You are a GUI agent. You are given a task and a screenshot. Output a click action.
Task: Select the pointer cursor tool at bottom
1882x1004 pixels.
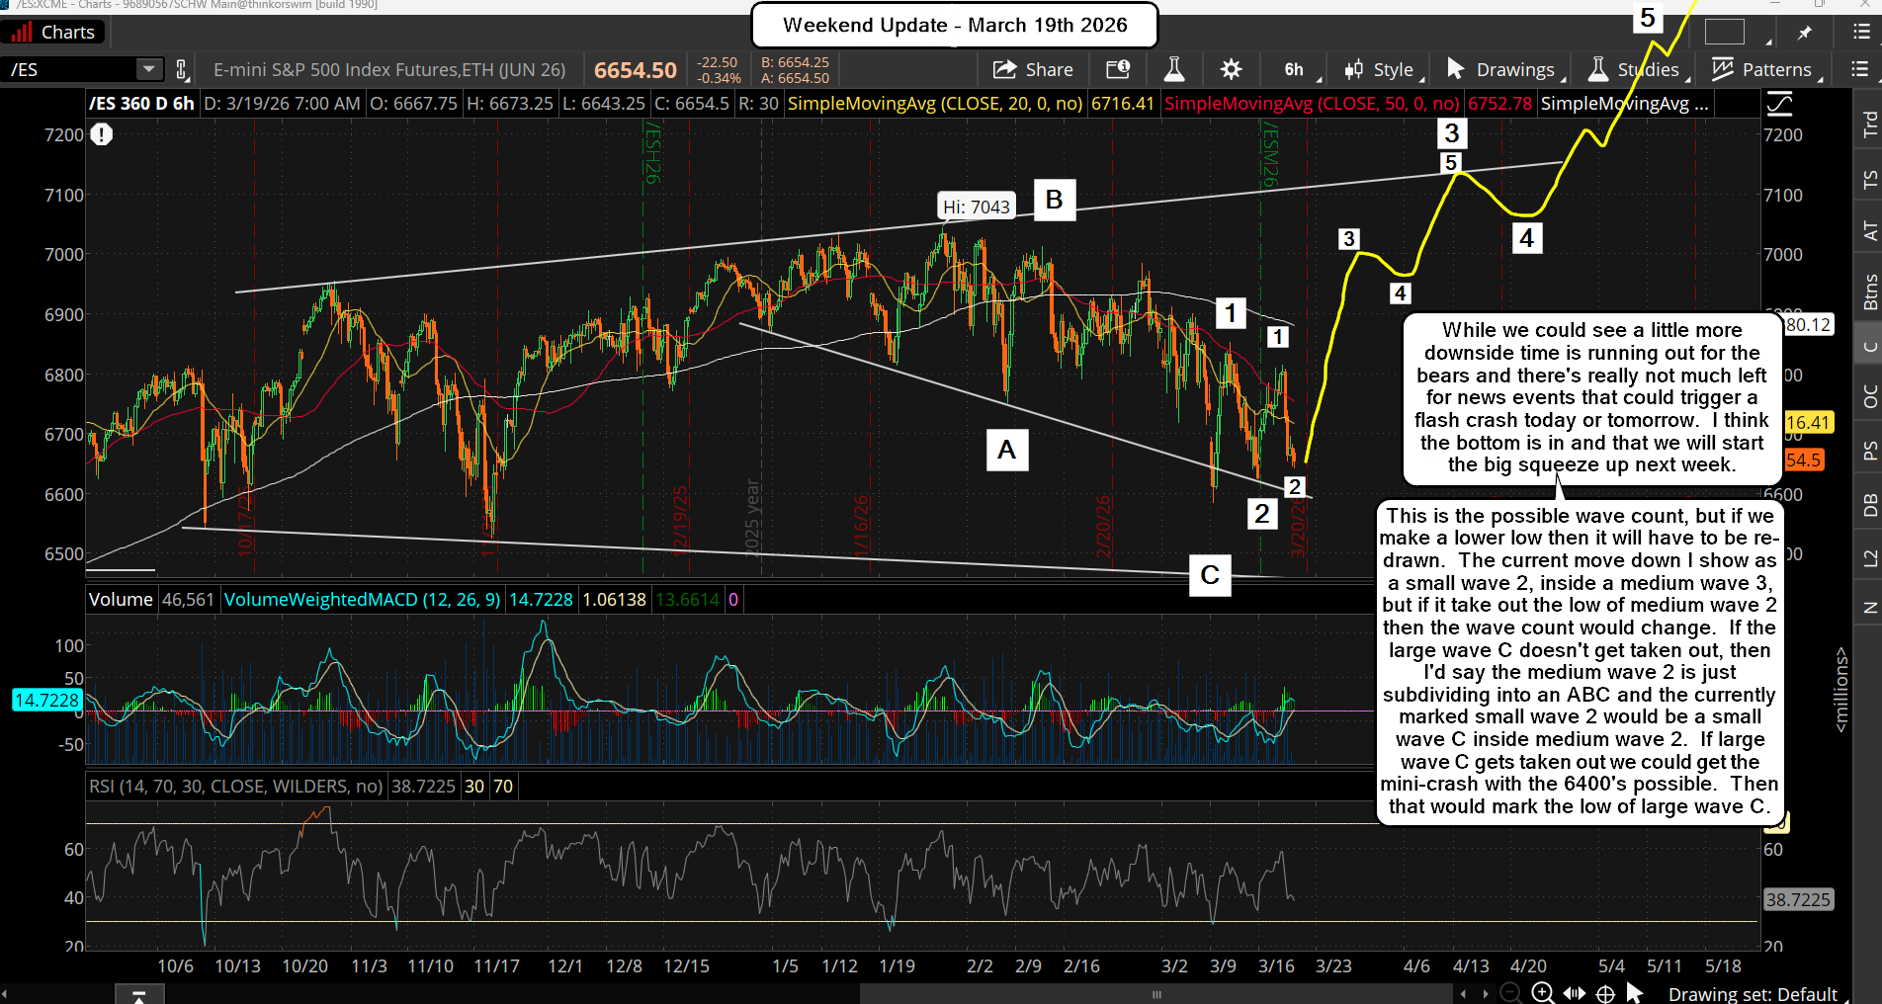[x=1634, y=993]
